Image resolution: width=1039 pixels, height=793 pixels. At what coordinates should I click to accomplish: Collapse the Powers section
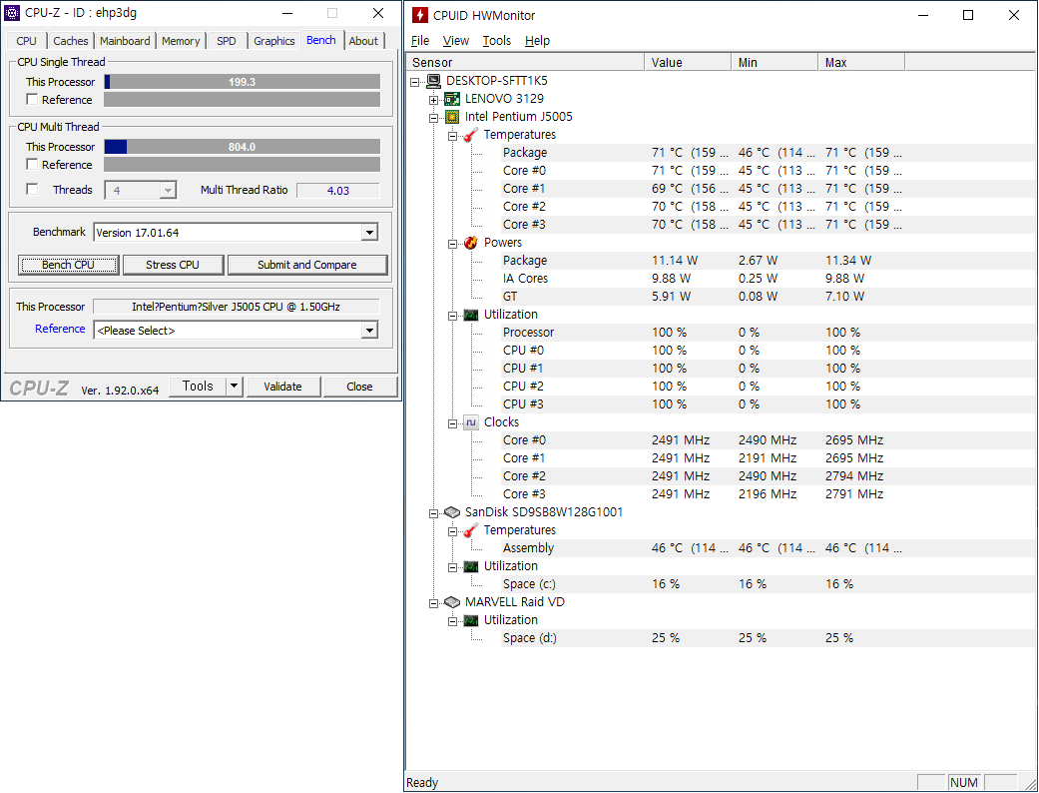tap(452, 244)
